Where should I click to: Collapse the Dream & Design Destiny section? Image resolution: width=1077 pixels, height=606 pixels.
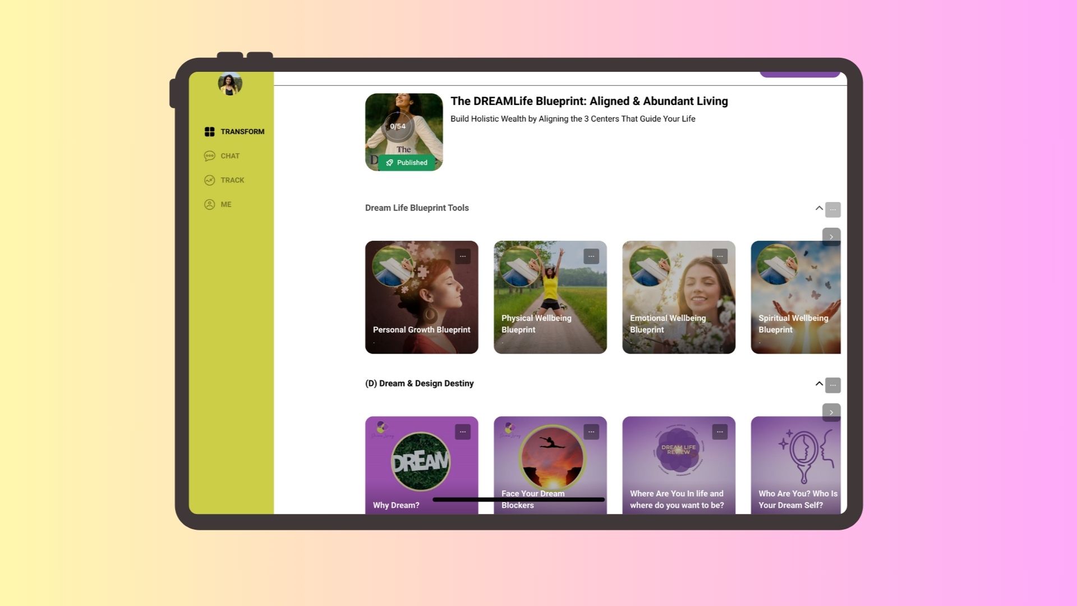coord(819,384)
